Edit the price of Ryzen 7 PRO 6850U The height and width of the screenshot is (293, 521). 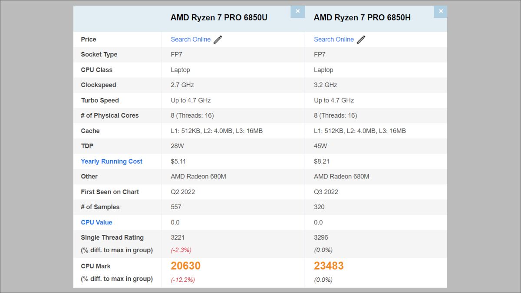(x=217, y=39)
